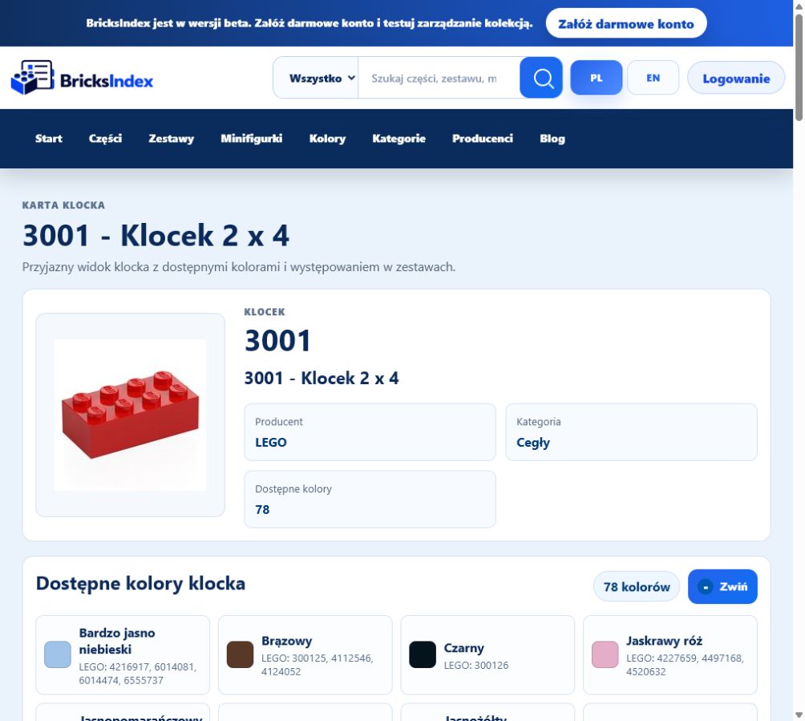Select the Czarny color swatch
The width and height of the screenshot is (805, 721).
coord(423,654)
